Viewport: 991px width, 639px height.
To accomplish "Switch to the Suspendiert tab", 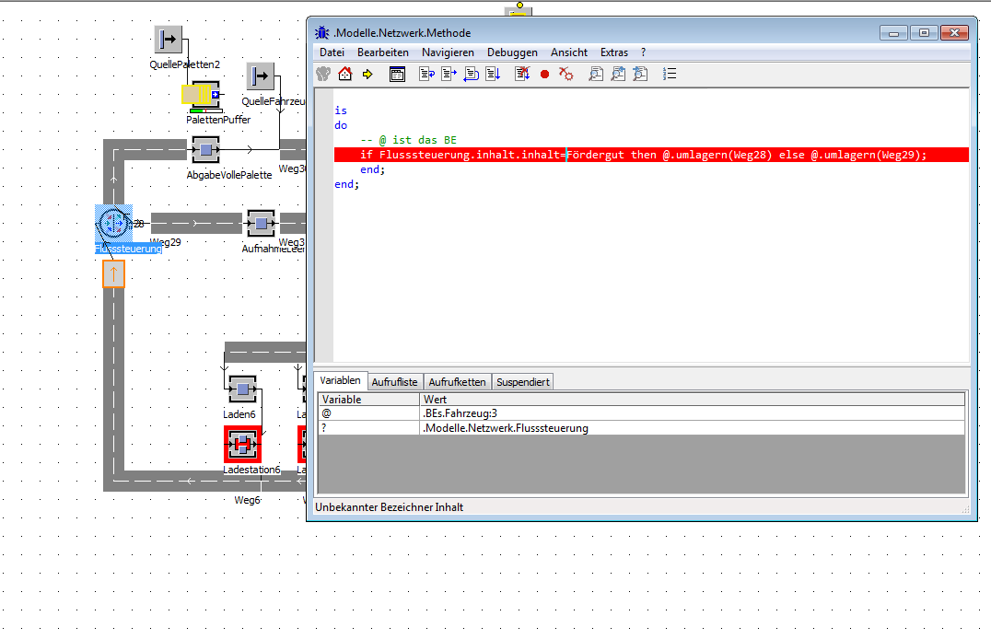I will (x=523, y=382).
